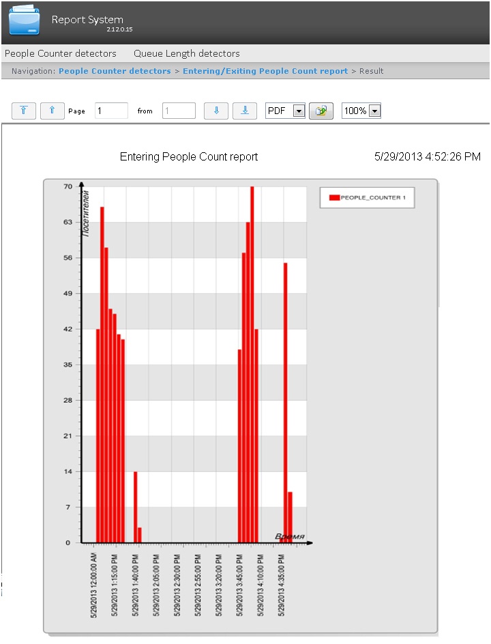This screenshot has height=644, width=491.
Task: Click the current page number field
Action: pyautogui.click(x=111, y=111)
